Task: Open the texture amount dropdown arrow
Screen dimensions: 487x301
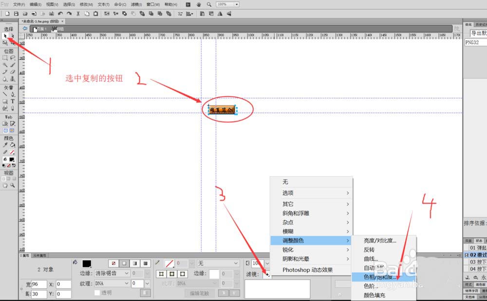Action: [147, 283]
